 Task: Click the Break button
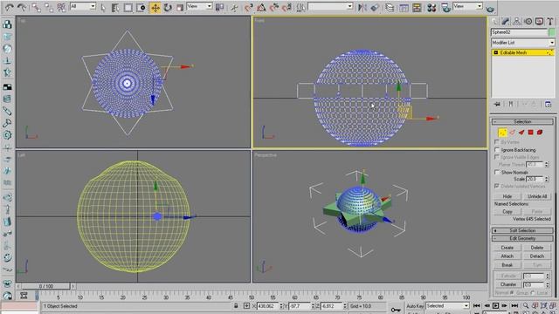pos(507,265)
